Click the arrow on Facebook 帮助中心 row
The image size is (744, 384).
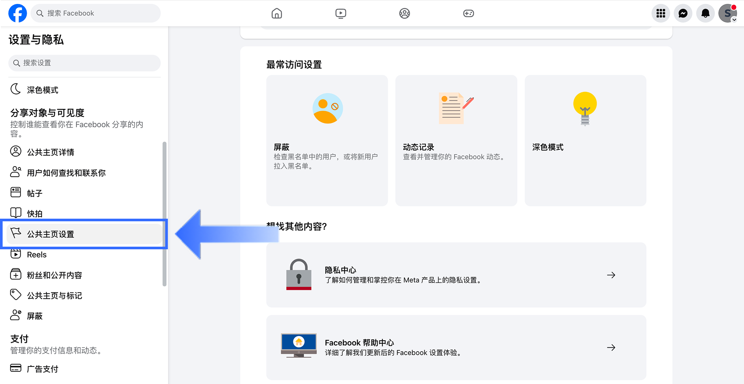tap(611, 348)
